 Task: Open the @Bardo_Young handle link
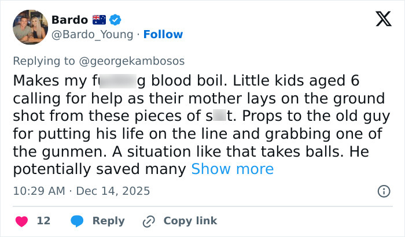click(92, 34)
